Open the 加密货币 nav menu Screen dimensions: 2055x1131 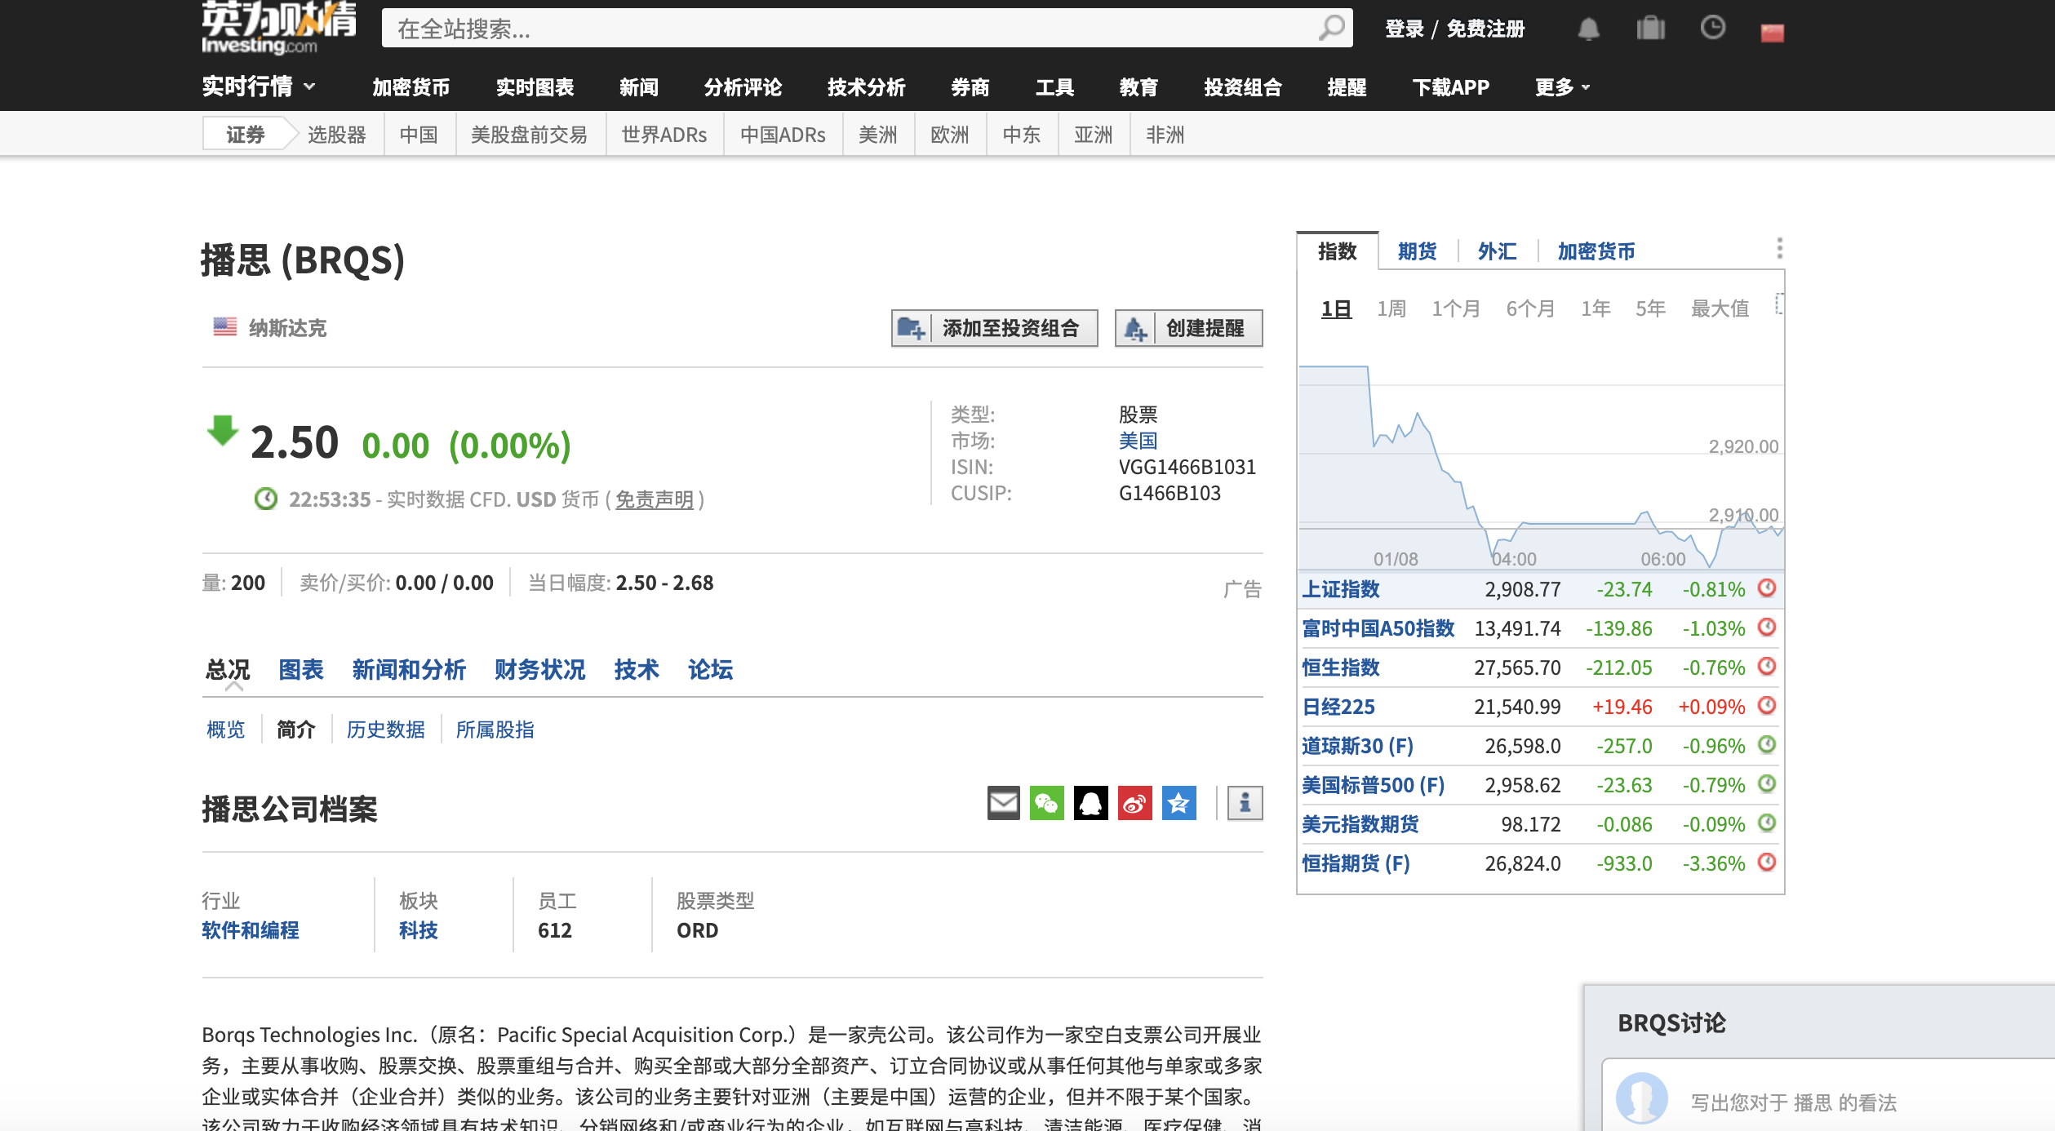pos(411,86)
